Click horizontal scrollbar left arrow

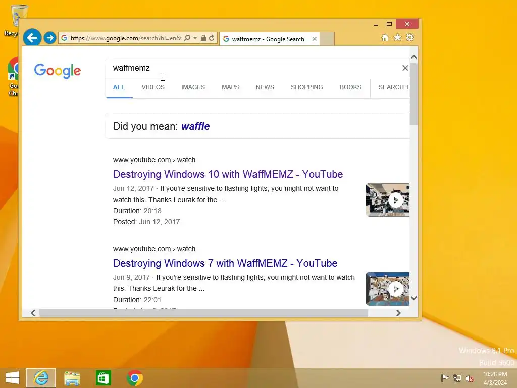pyautogui.click(x=33, y=313)
